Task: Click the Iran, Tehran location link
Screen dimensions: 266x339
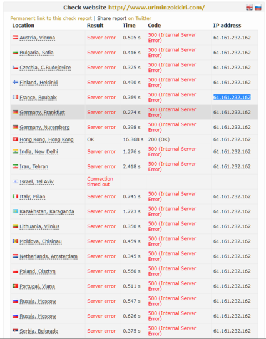Action: point(34,167)
